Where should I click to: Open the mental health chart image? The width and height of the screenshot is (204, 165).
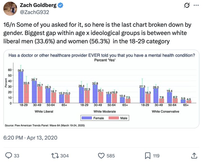(x=101, y=89)
